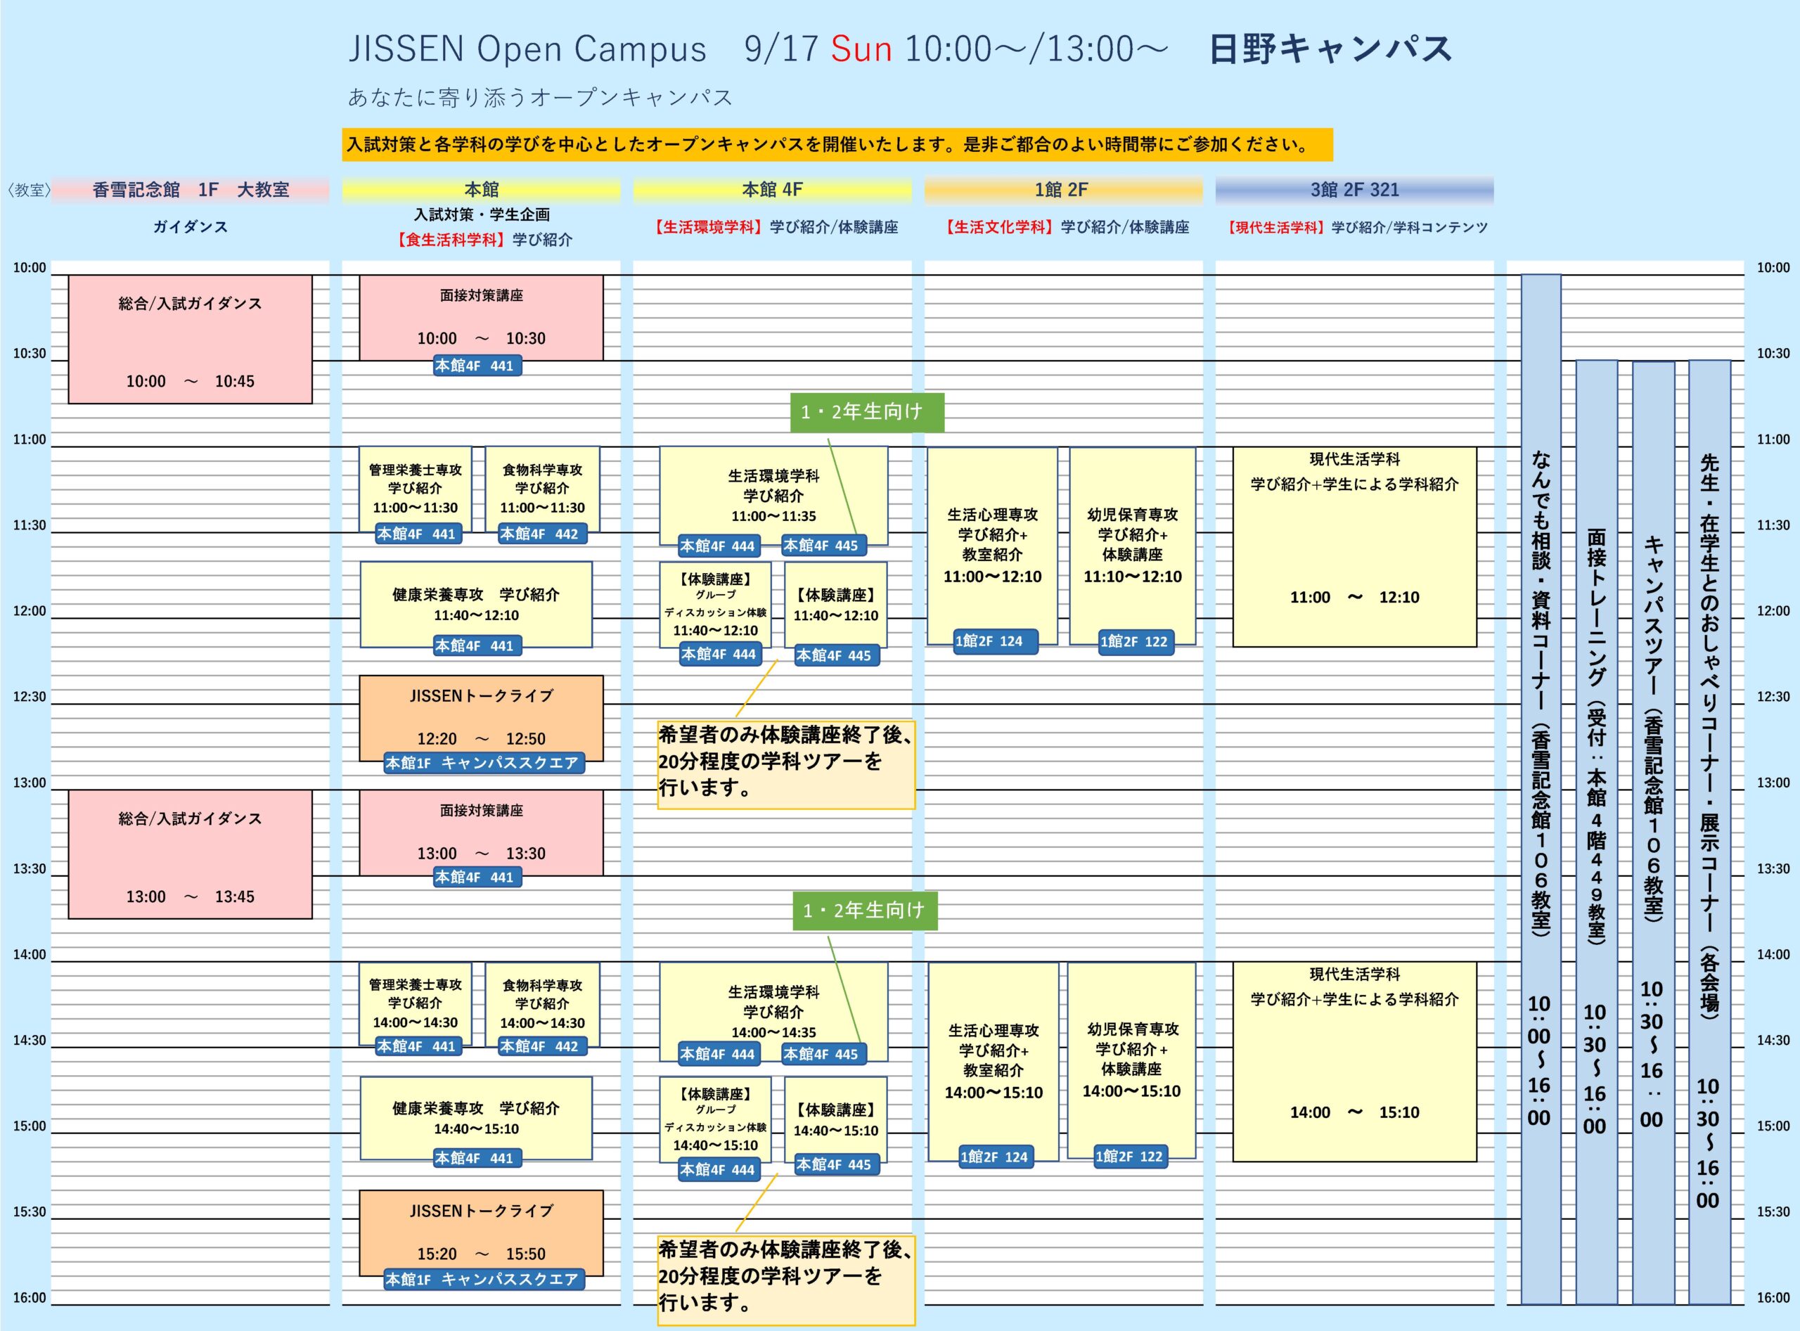This screenshot has width=1800, height=1331.
Task: Click the 【生活文化学科】学び紹介/体験講座 label
Action: click(x=1066, y=227)
